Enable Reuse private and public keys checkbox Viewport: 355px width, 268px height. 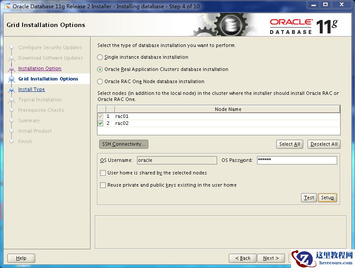coord(103,185)
